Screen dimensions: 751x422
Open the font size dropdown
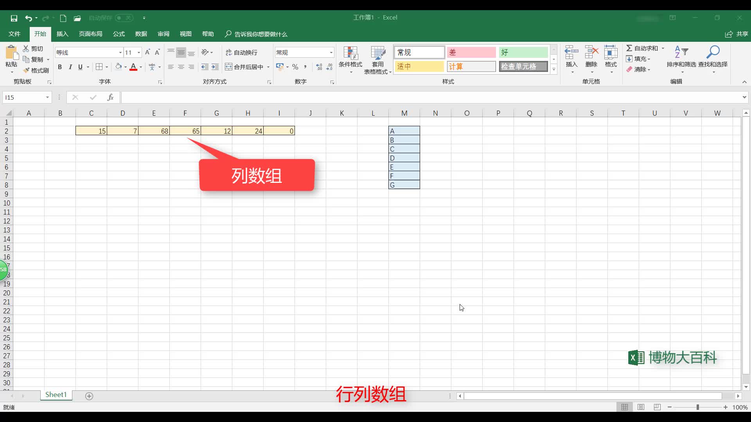coord(139,52)
